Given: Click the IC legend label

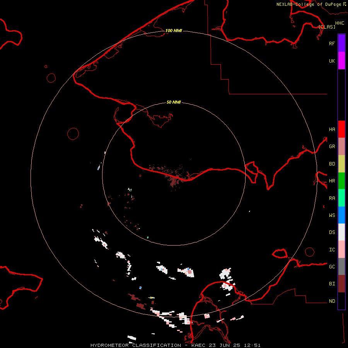Looking at the screenshot, I should 332,250.
